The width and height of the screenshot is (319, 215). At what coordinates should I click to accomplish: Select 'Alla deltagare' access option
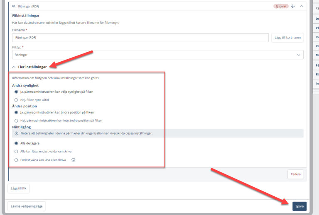(16, 143)
